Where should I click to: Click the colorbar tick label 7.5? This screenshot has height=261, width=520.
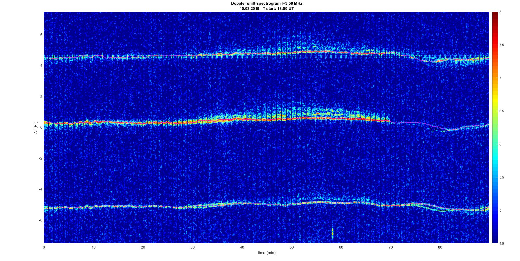[x=502, y=45]
